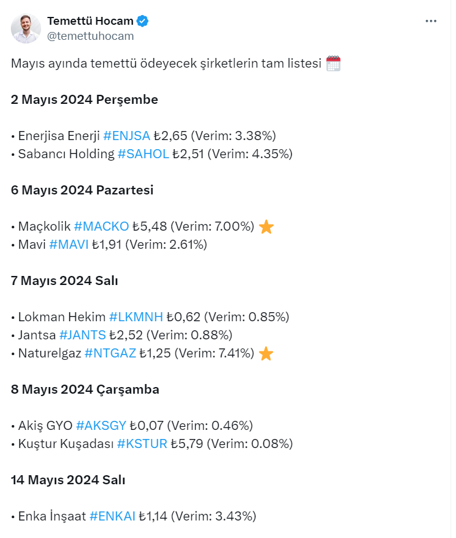The height and width of the screenshot is (538, 456).
Task: Click the #ENJSA hashtag
Action: (x=126, y=136)
